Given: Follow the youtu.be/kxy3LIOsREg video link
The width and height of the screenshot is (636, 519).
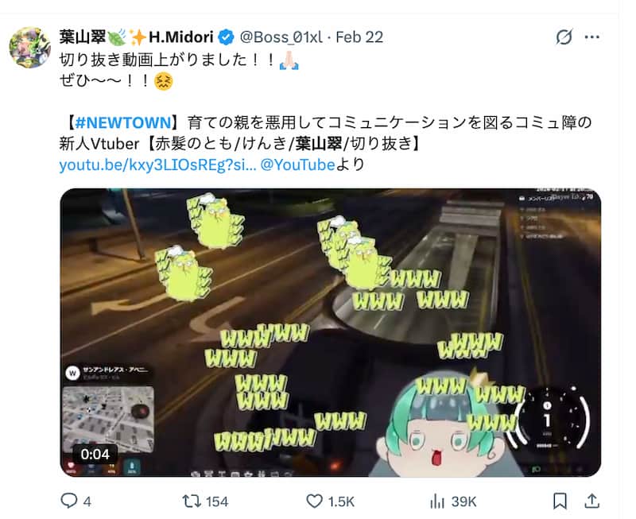Looking at the screenshot, I should click(x=157, y=165).
